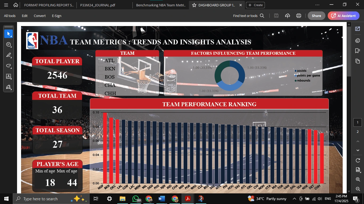
Task: Click the taskbar search box
Action: 51,199
